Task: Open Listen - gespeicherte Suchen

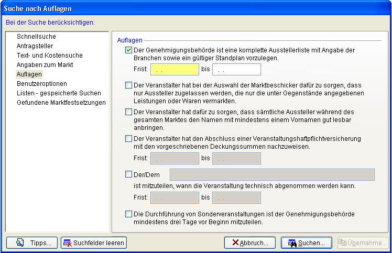Action: click(x=59, y=93)
